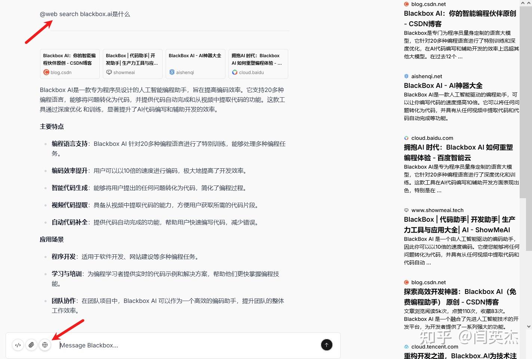Screen dimensions: 532x359
Task: Click the cloud.baidu.com favicon in results panel
Action: [x=406, y=138]
